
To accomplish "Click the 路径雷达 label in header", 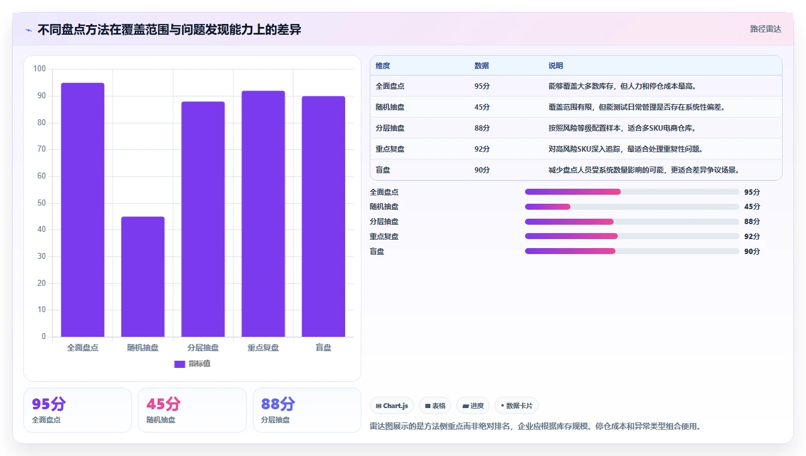I will pyautogui.click(x=766, y=29).
